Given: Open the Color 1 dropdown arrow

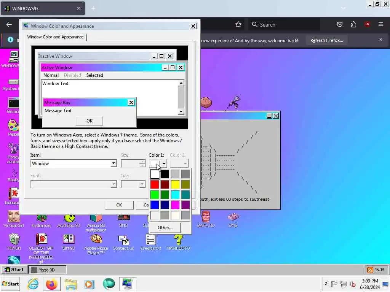Looking at the screenshot, I should point(164,163).
